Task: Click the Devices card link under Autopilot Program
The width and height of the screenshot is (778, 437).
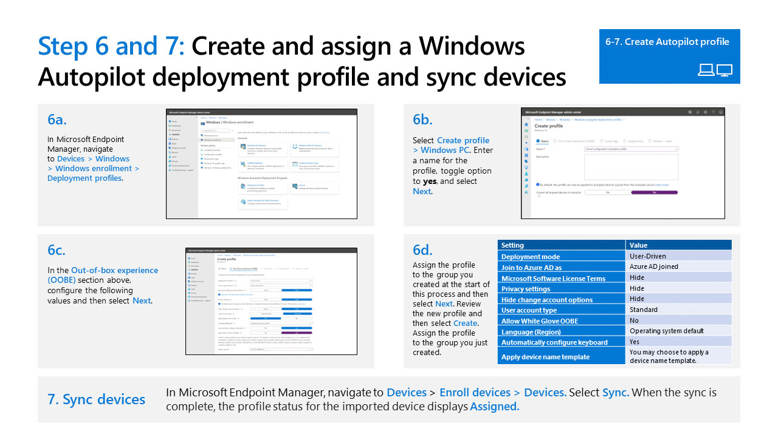Action: (302, 185)
